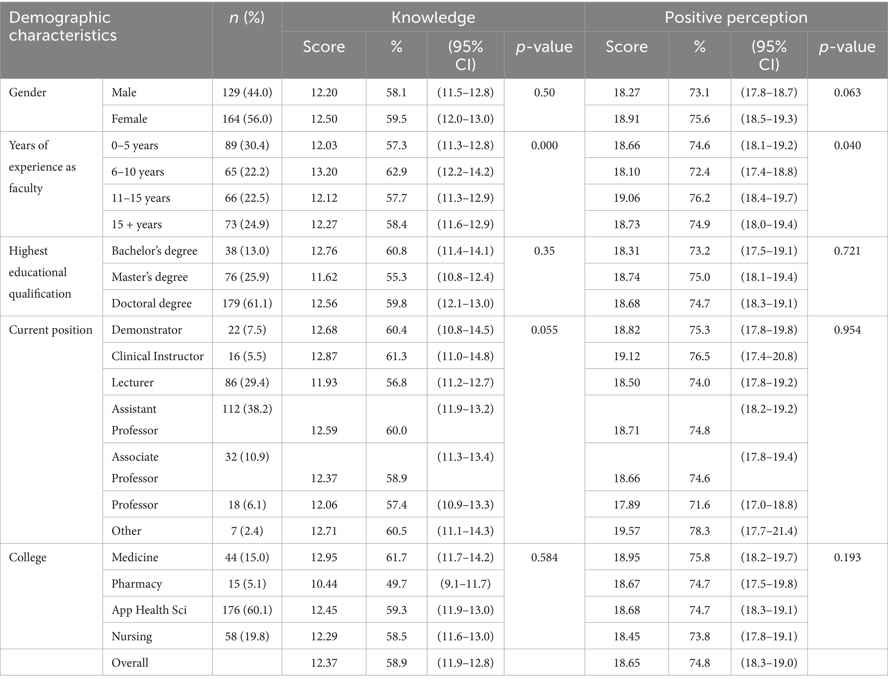Viewport: 888px width, 683px height.
Task: Click the Pharmacy row label
Action: point(137,584)
